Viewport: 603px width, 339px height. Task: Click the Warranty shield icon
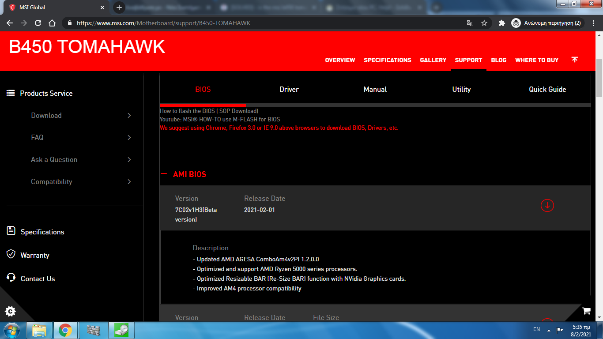tap(11, 254)
